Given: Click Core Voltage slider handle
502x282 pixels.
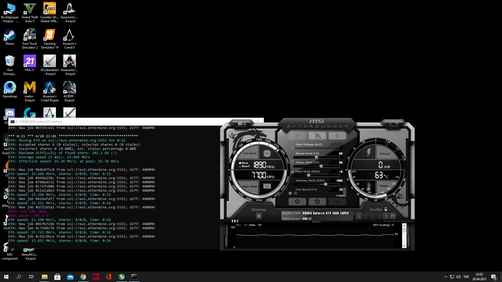Looking at the screenshot, I should click(x=293, y=148).
